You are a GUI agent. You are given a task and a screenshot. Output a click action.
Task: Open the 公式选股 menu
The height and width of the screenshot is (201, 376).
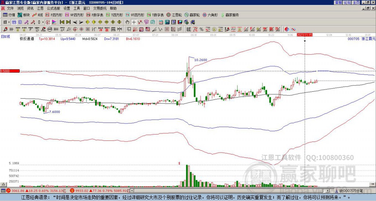click(x=54, y=8)
